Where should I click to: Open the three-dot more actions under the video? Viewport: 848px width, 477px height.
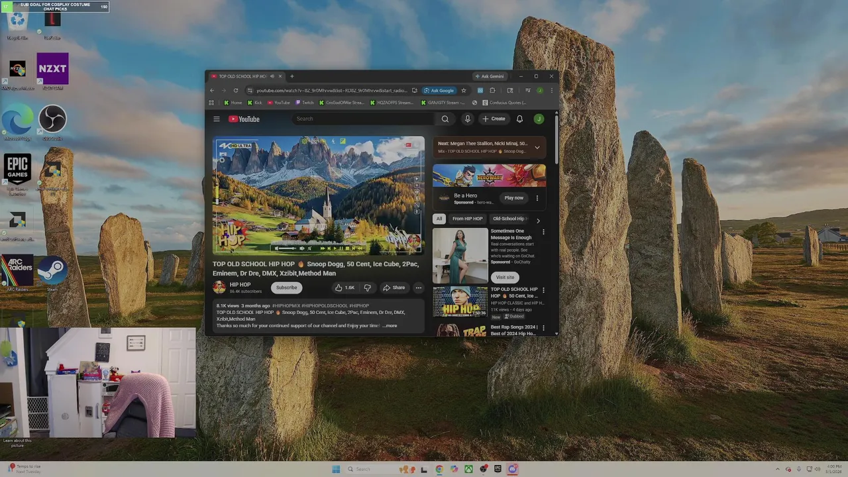pyautogui.click(x=418, y=288)
